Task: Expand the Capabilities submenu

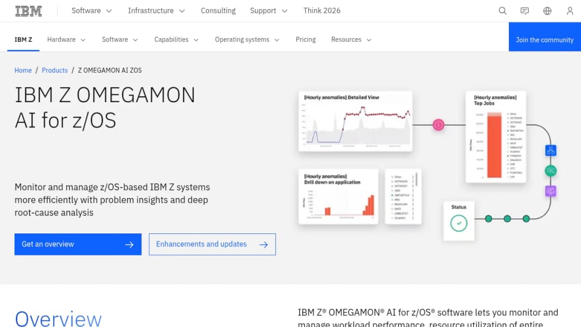Action: pos(176,40)
